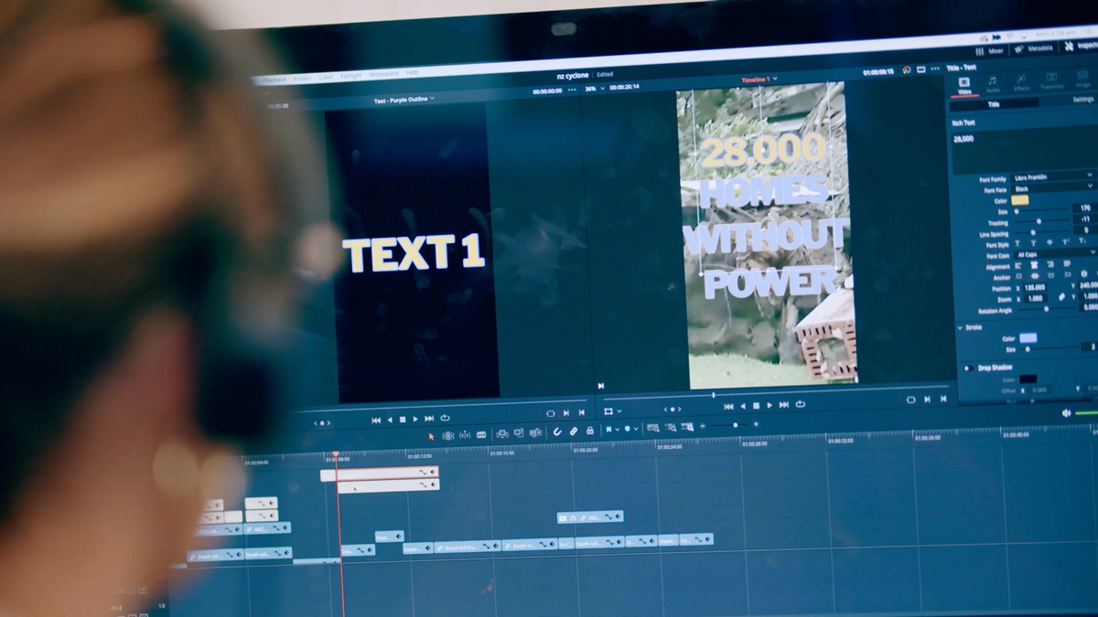Toggle loop in the timeline viewer
This screenshot has width=1098, height=617.
801,404
